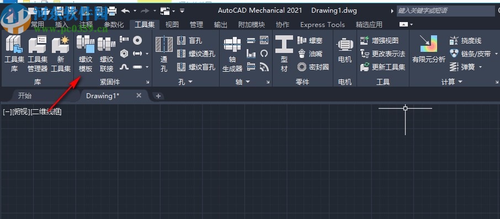Click 更改表示法 change representation
Viewport: 500px width, 219px height.
pos(382,54)
